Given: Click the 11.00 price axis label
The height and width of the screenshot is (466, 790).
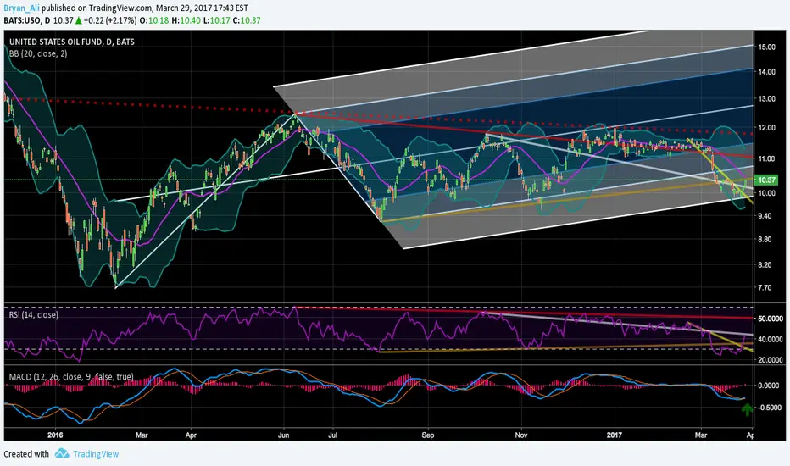Looking at the screenshot, I should coord(767,158).
